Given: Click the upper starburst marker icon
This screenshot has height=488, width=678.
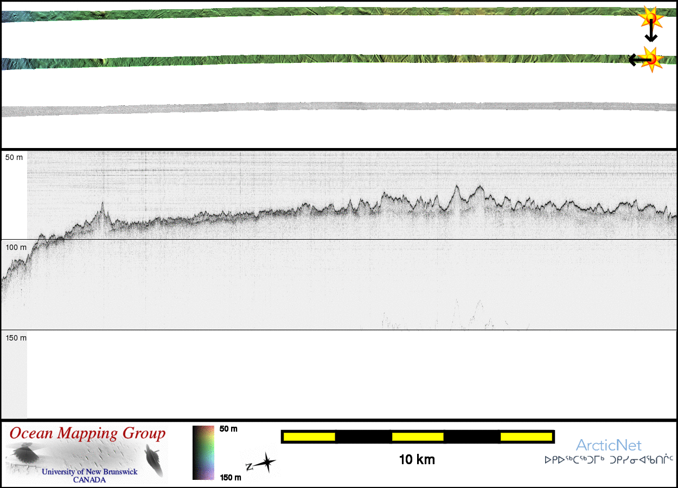Looking at the screenshot, I should tap(651, 18).
